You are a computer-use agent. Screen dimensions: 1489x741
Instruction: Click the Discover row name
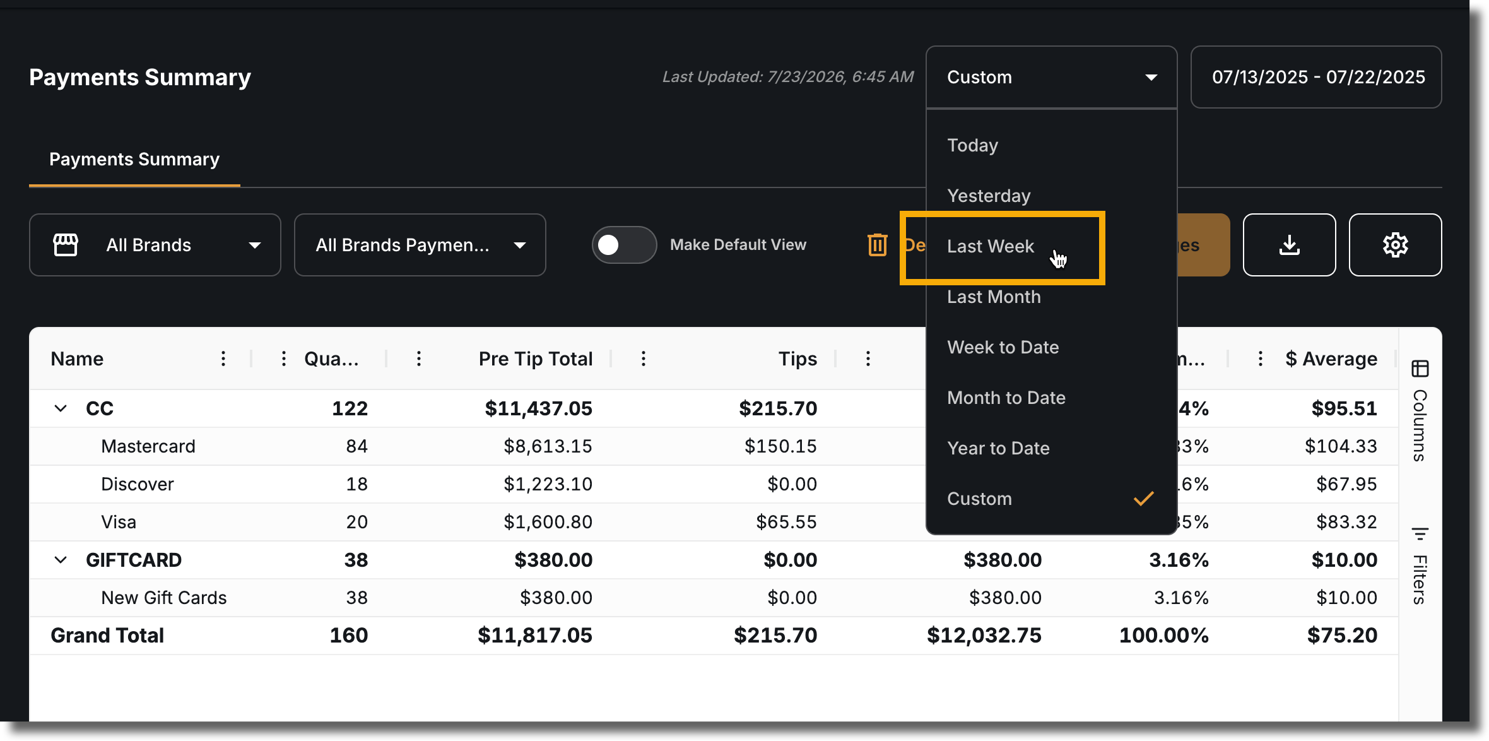(138, 484)
